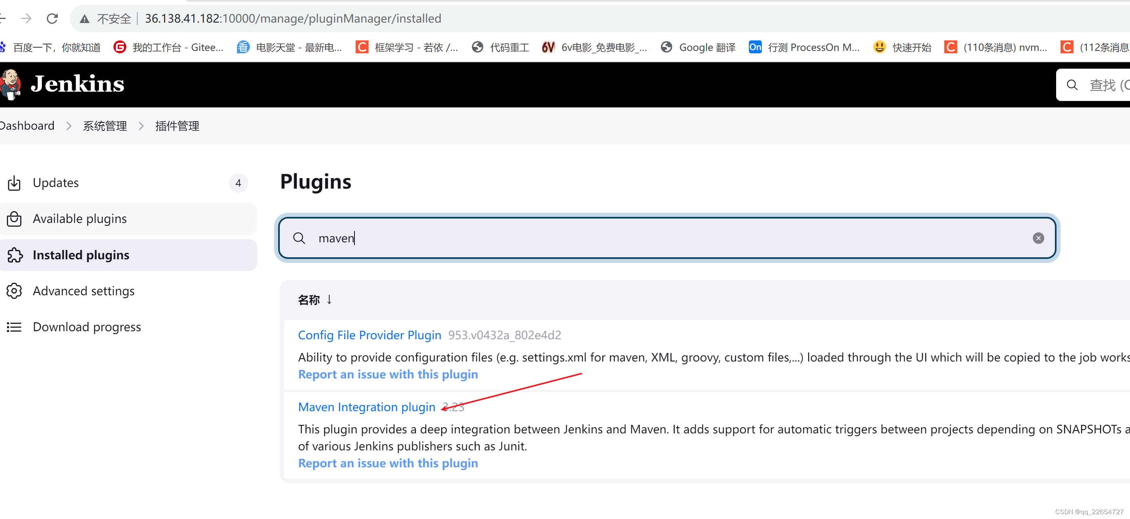Click version 953.v0432a_802e4d2 text
This screenshot has height=519, width=1130.
point(505,335)
